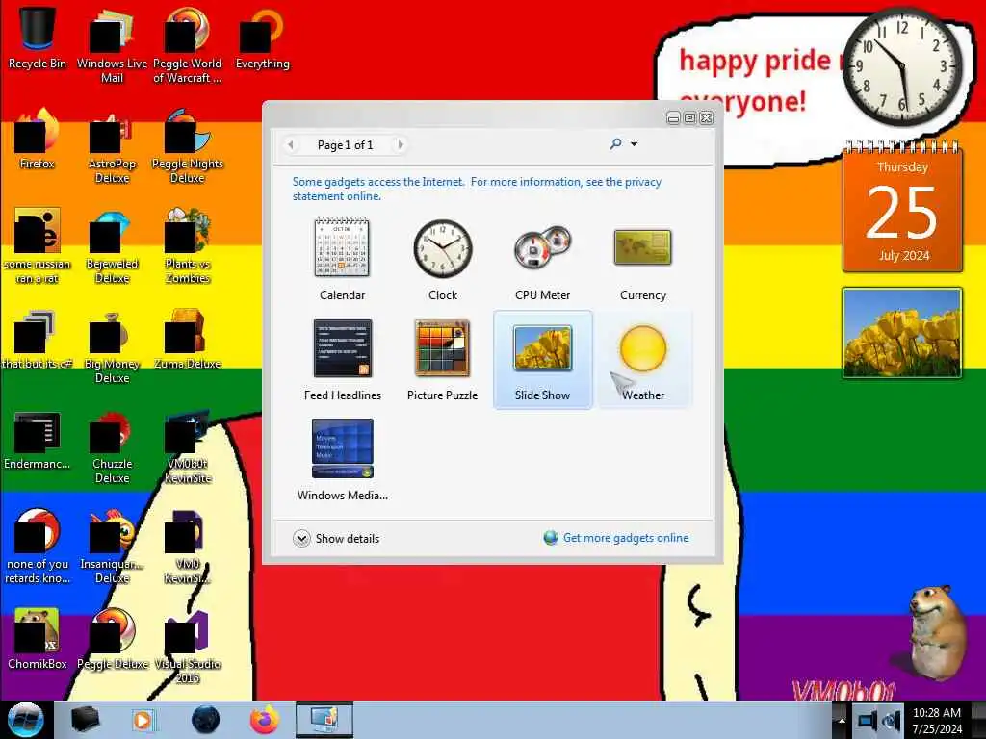Open Big Money Deluxe shortcut

tap(112, 346)
